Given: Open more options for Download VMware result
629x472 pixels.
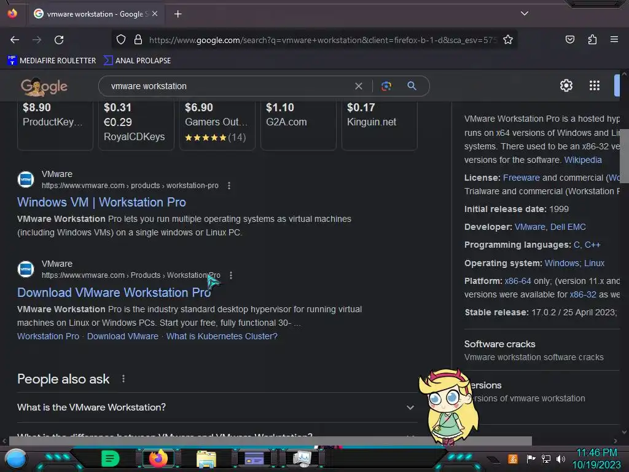Looking at the screenshot, I should pyautogui.click(x=231, y=275).
